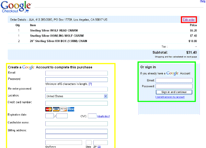Screen dimensions: 206x148
Task: Click the 'Minimum of 6 characters in length.' note
Action: point(67,84)
